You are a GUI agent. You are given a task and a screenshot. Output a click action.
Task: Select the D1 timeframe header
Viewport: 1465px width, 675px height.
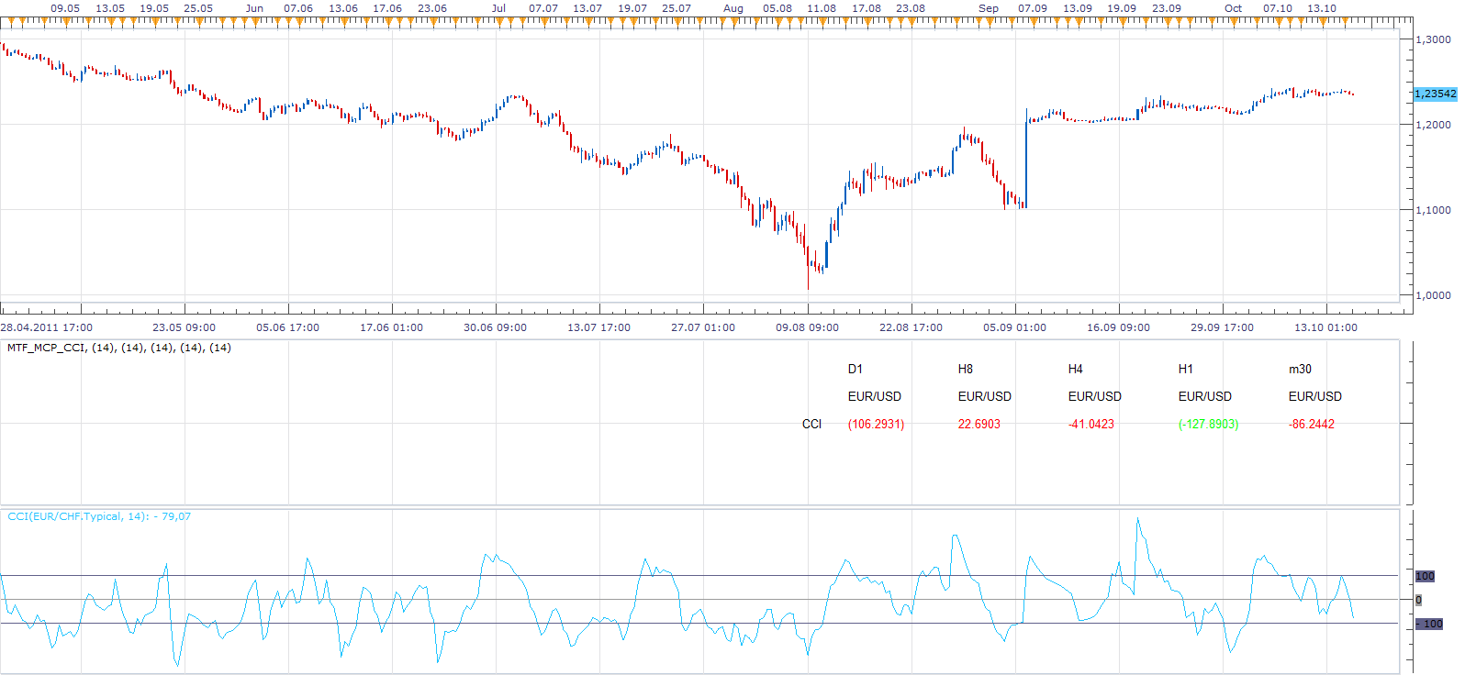[x=856, y=369]
